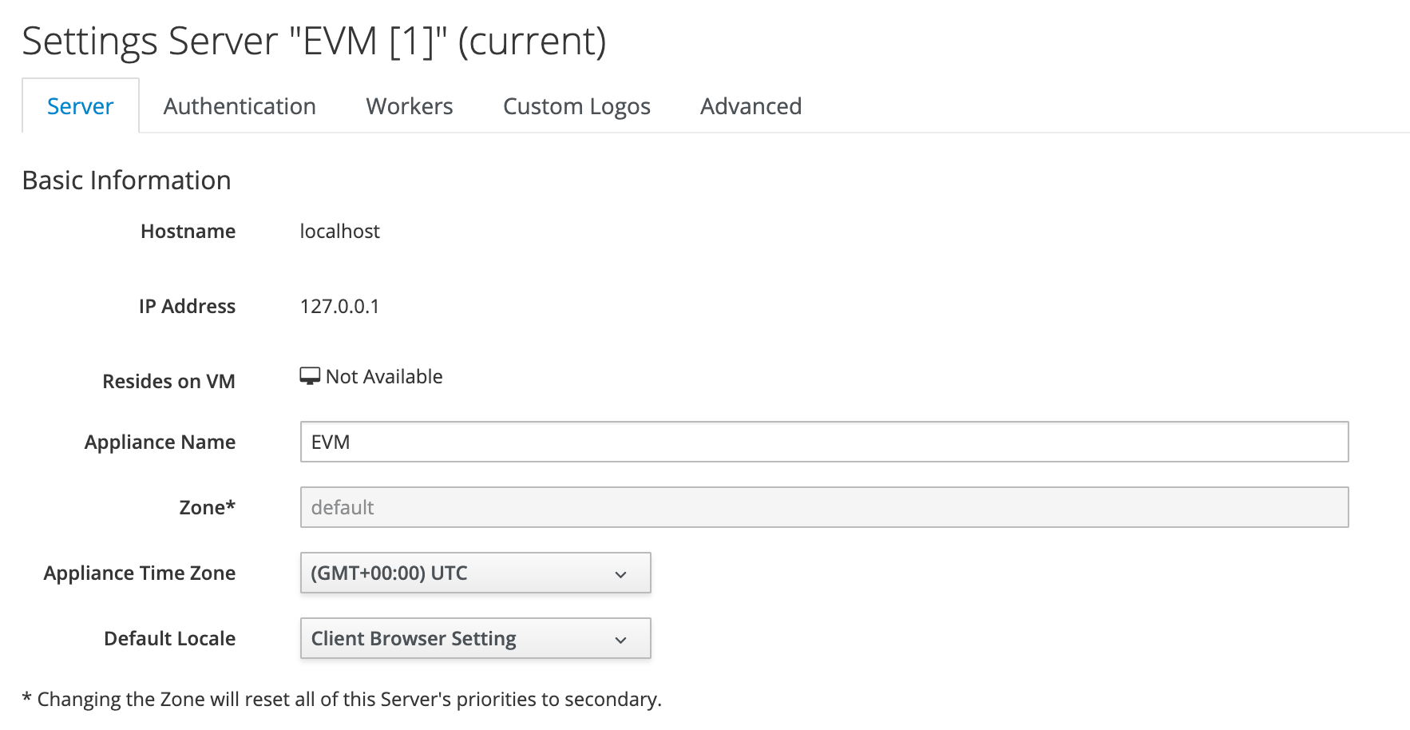Click the Not Available VM text
Image resolution: width=1410 pixels, height=730 pixels.
pyautogui.click(x=384, y=377)
